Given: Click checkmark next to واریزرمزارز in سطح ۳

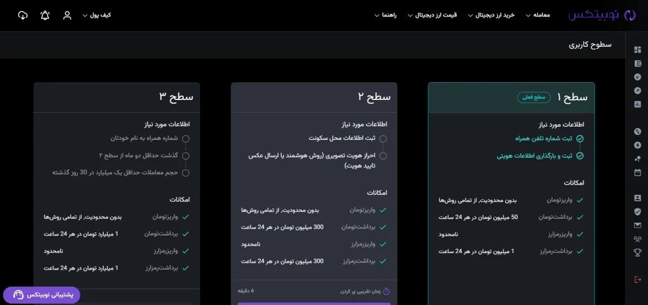Looking at the screenshot, I should click(x=185, y=251).
